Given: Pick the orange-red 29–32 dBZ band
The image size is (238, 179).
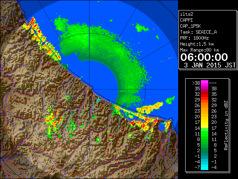Looking at the screenshot, I should click(x=205, y=100).
